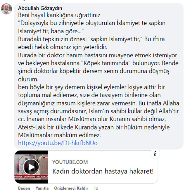Click the Abdullah Gözaydın name link
Viewport: 190px width, 190px height.
tap(40, 8)
